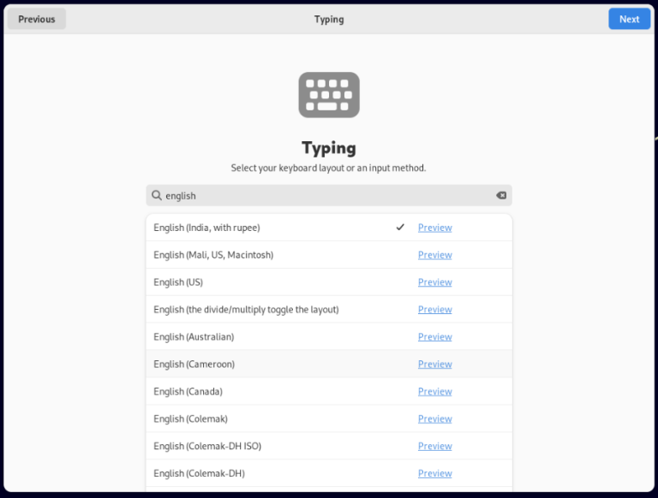The height and width of the screenshot is (498, 658).
Task: Open Preview for divide/multiply toggle layout
Action: 434,310
